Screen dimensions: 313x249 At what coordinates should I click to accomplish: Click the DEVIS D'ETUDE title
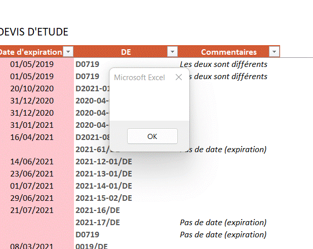point(34,32)
